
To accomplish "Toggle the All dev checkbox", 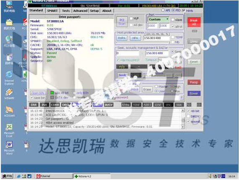I will 131,25.
